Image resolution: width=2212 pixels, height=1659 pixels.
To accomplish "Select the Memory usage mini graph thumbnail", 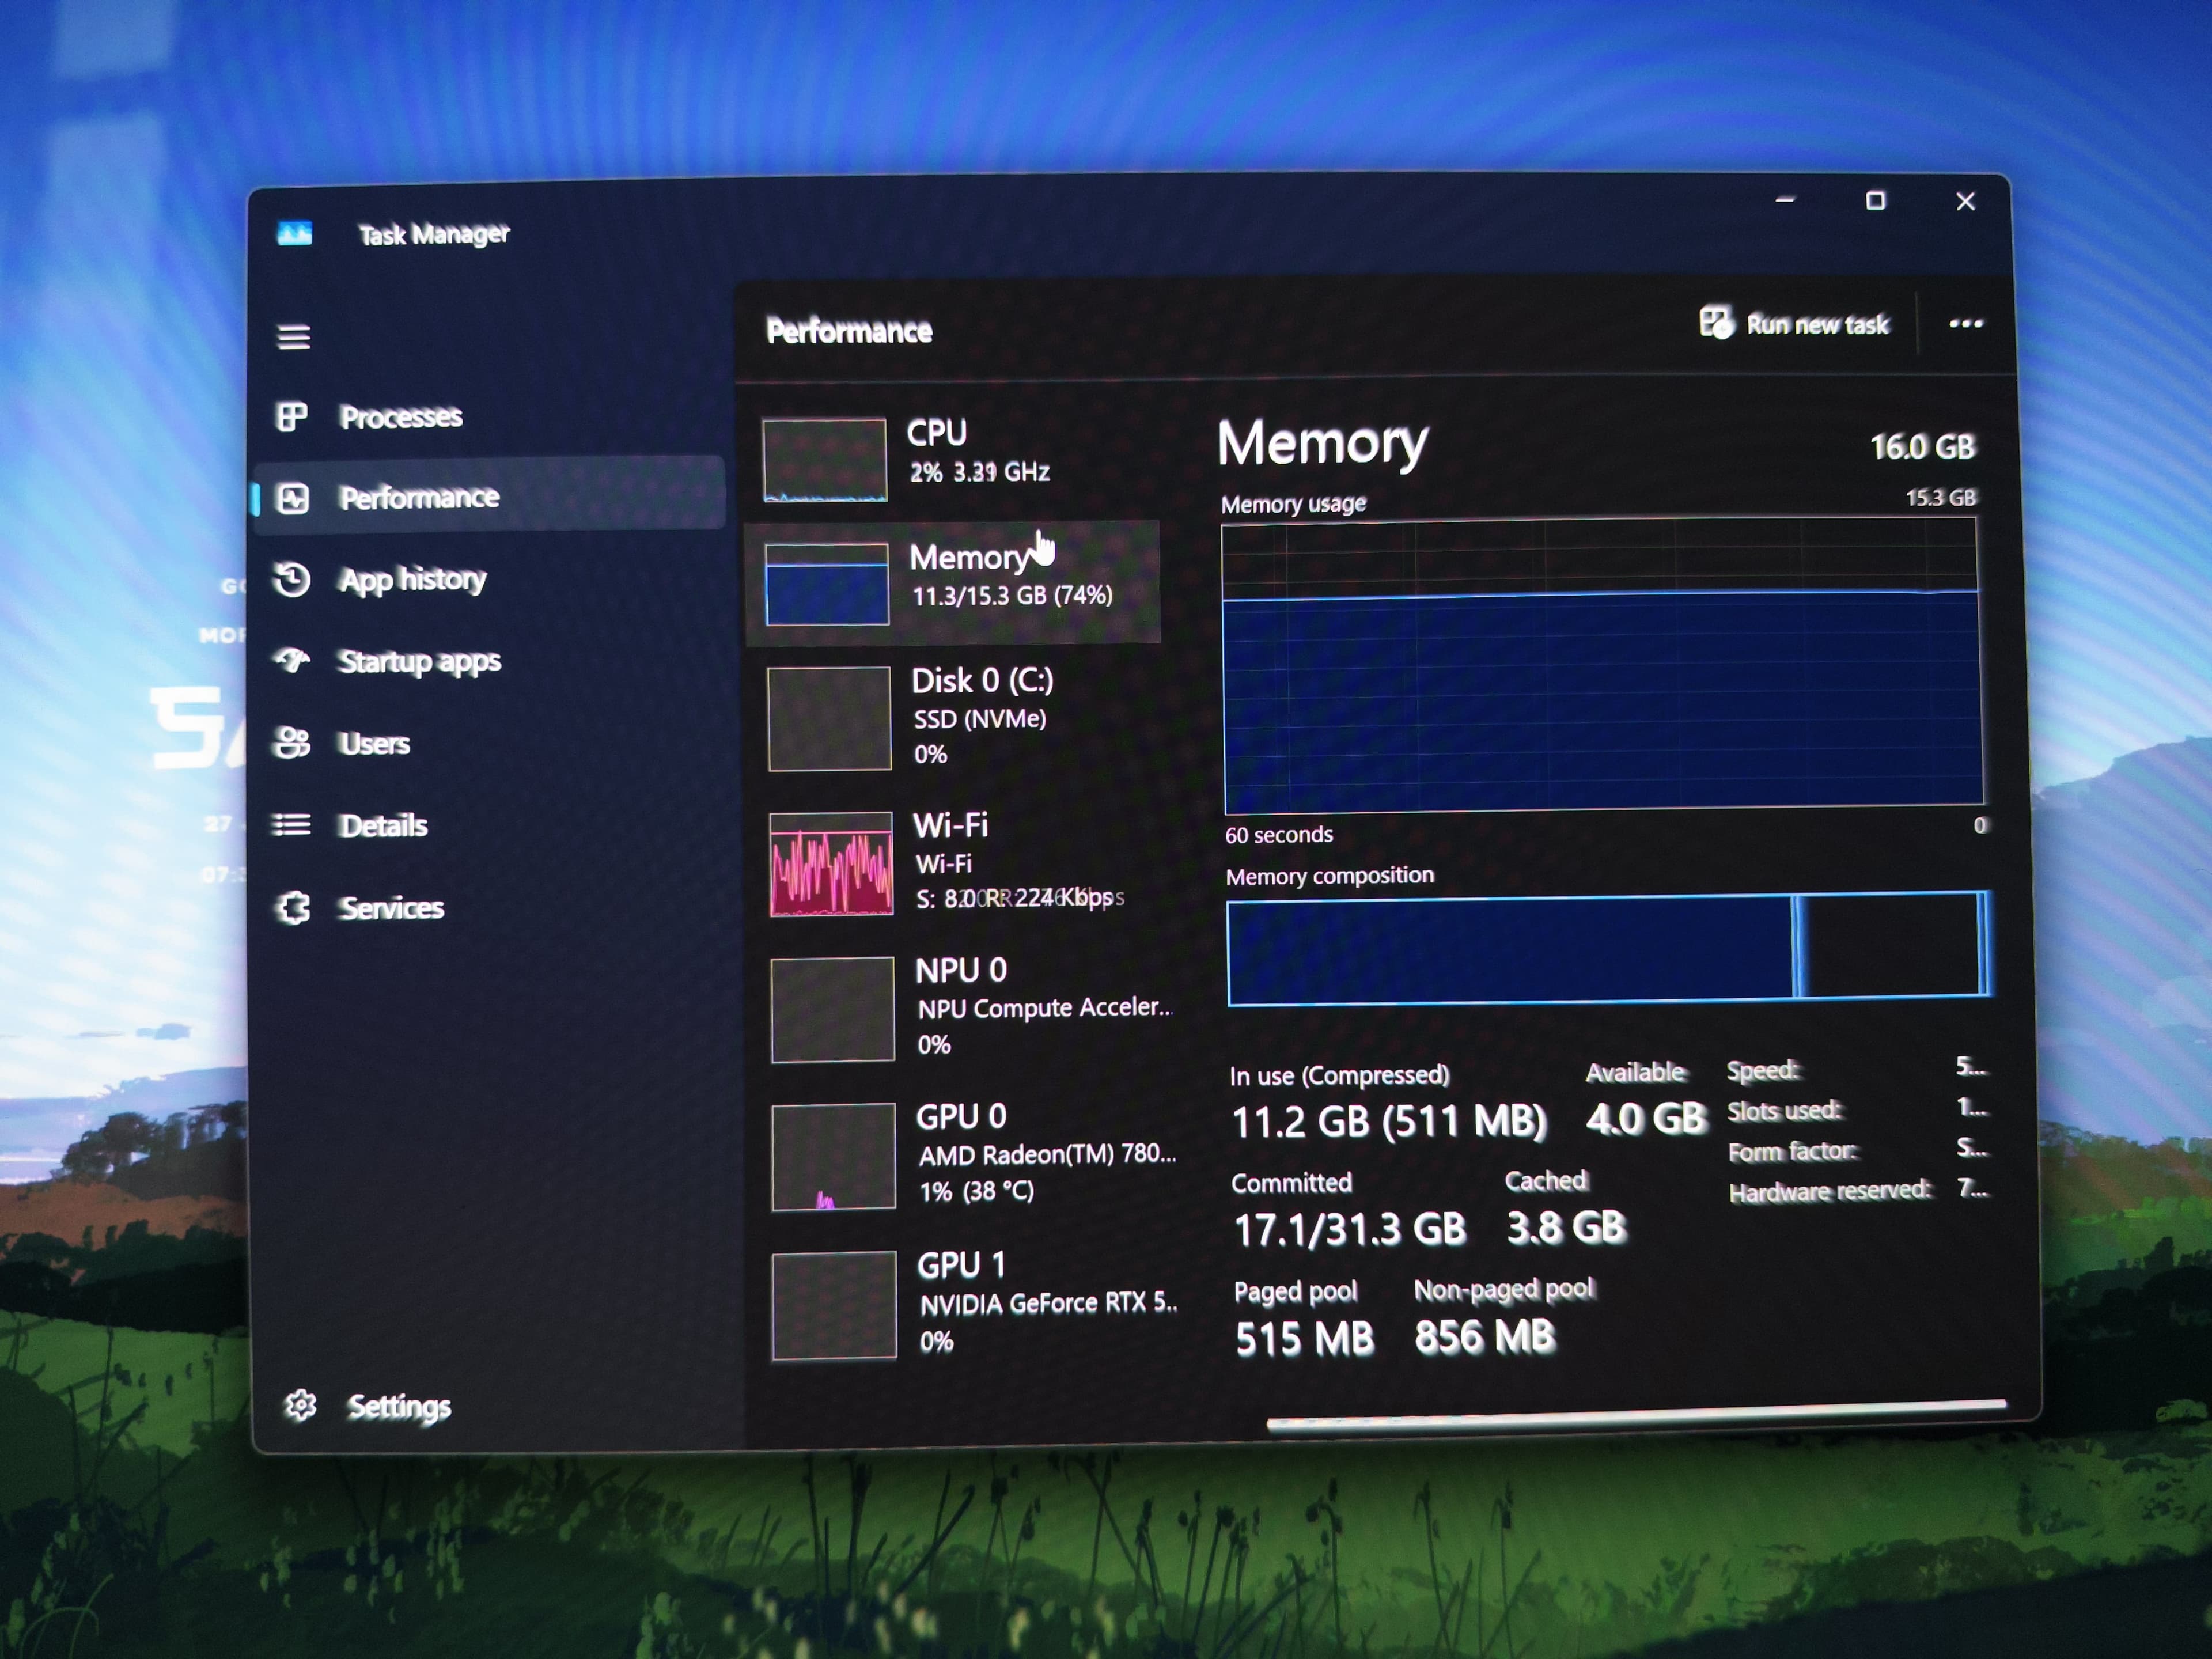I will 826,585.
